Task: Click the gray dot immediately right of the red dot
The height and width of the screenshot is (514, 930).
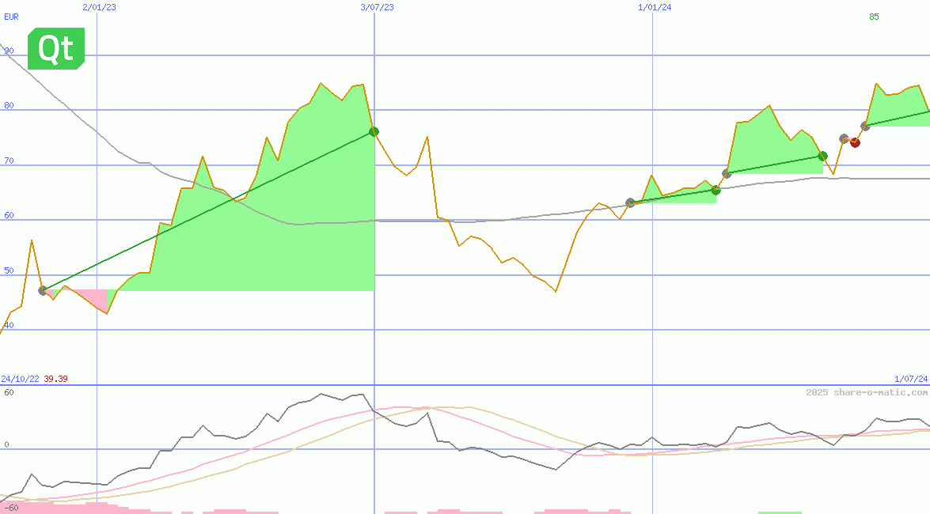Action: (865, 127)
